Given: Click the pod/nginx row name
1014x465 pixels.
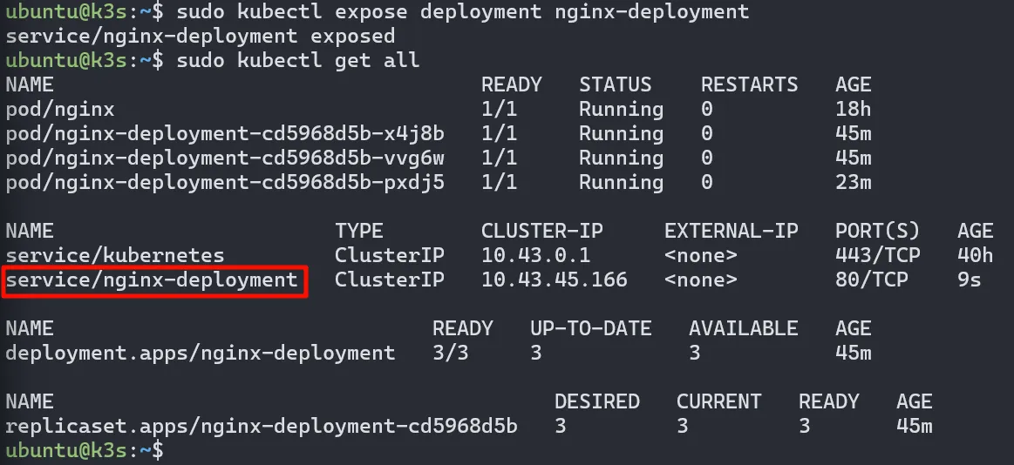Looking at the screenshot, I should (x=60, y=110).
